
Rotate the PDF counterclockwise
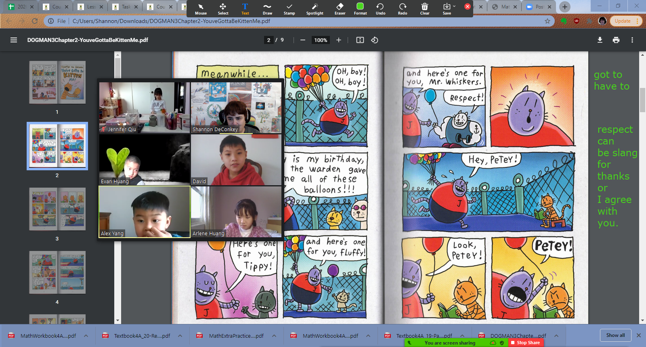point(375,40)
